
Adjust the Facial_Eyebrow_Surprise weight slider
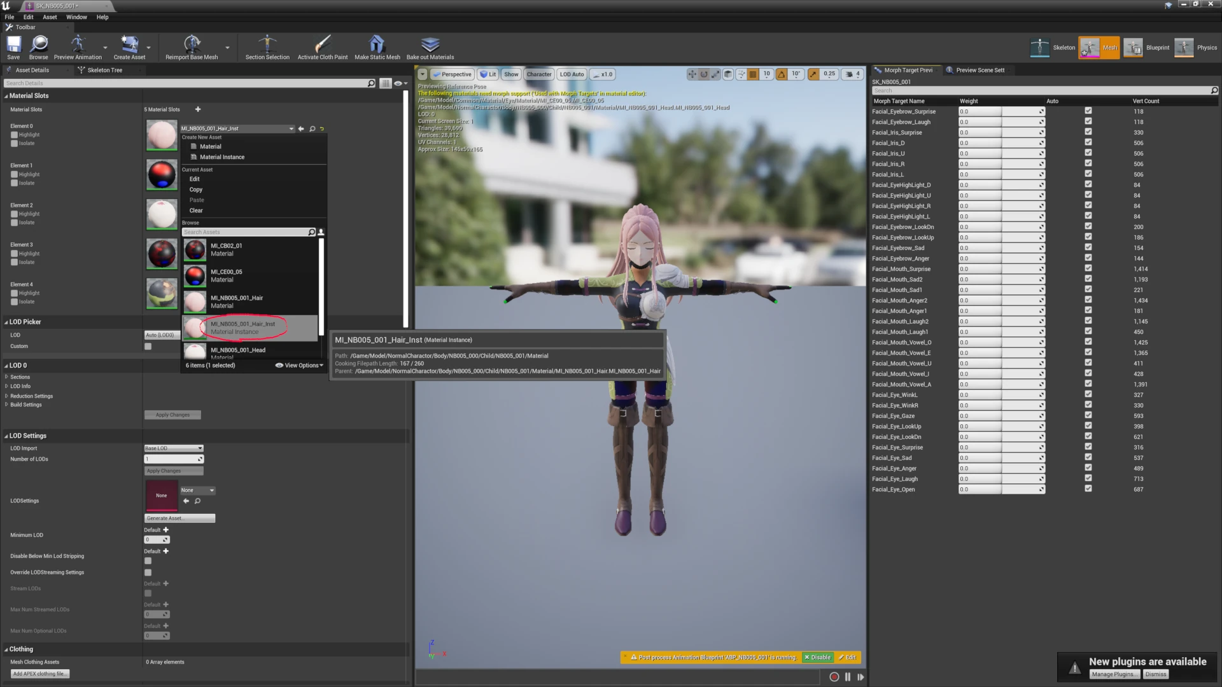point(1002,111)
